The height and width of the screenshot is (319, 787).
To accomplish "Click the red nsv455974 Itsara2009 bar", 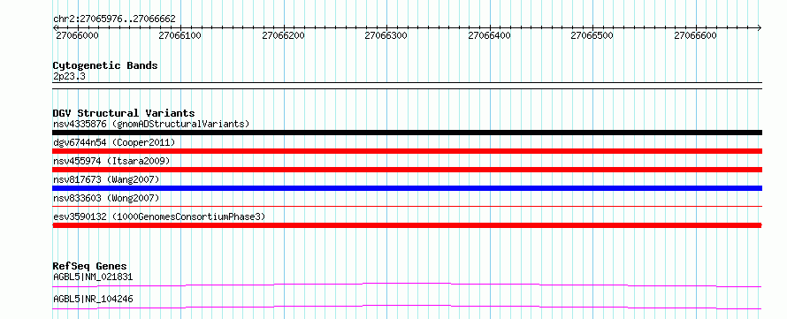I will coord(407,170).
